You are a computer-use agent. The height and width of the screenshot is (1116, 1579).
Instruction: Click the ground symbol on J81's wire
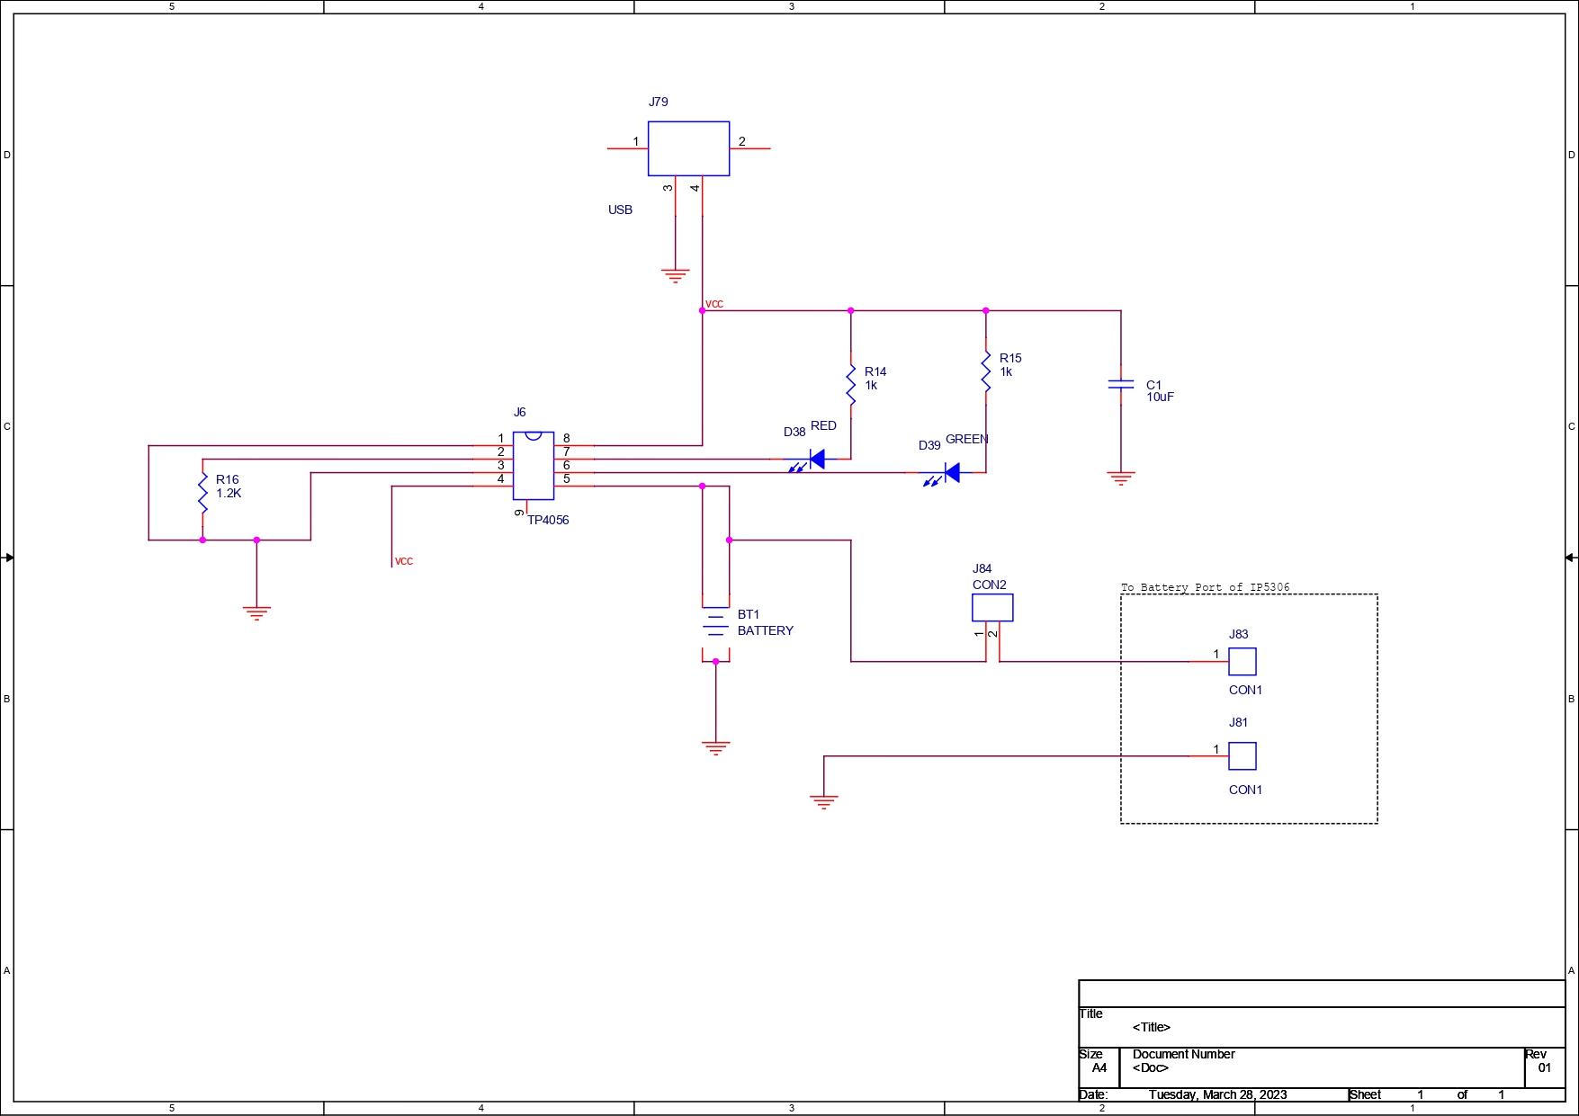(823, 802)
